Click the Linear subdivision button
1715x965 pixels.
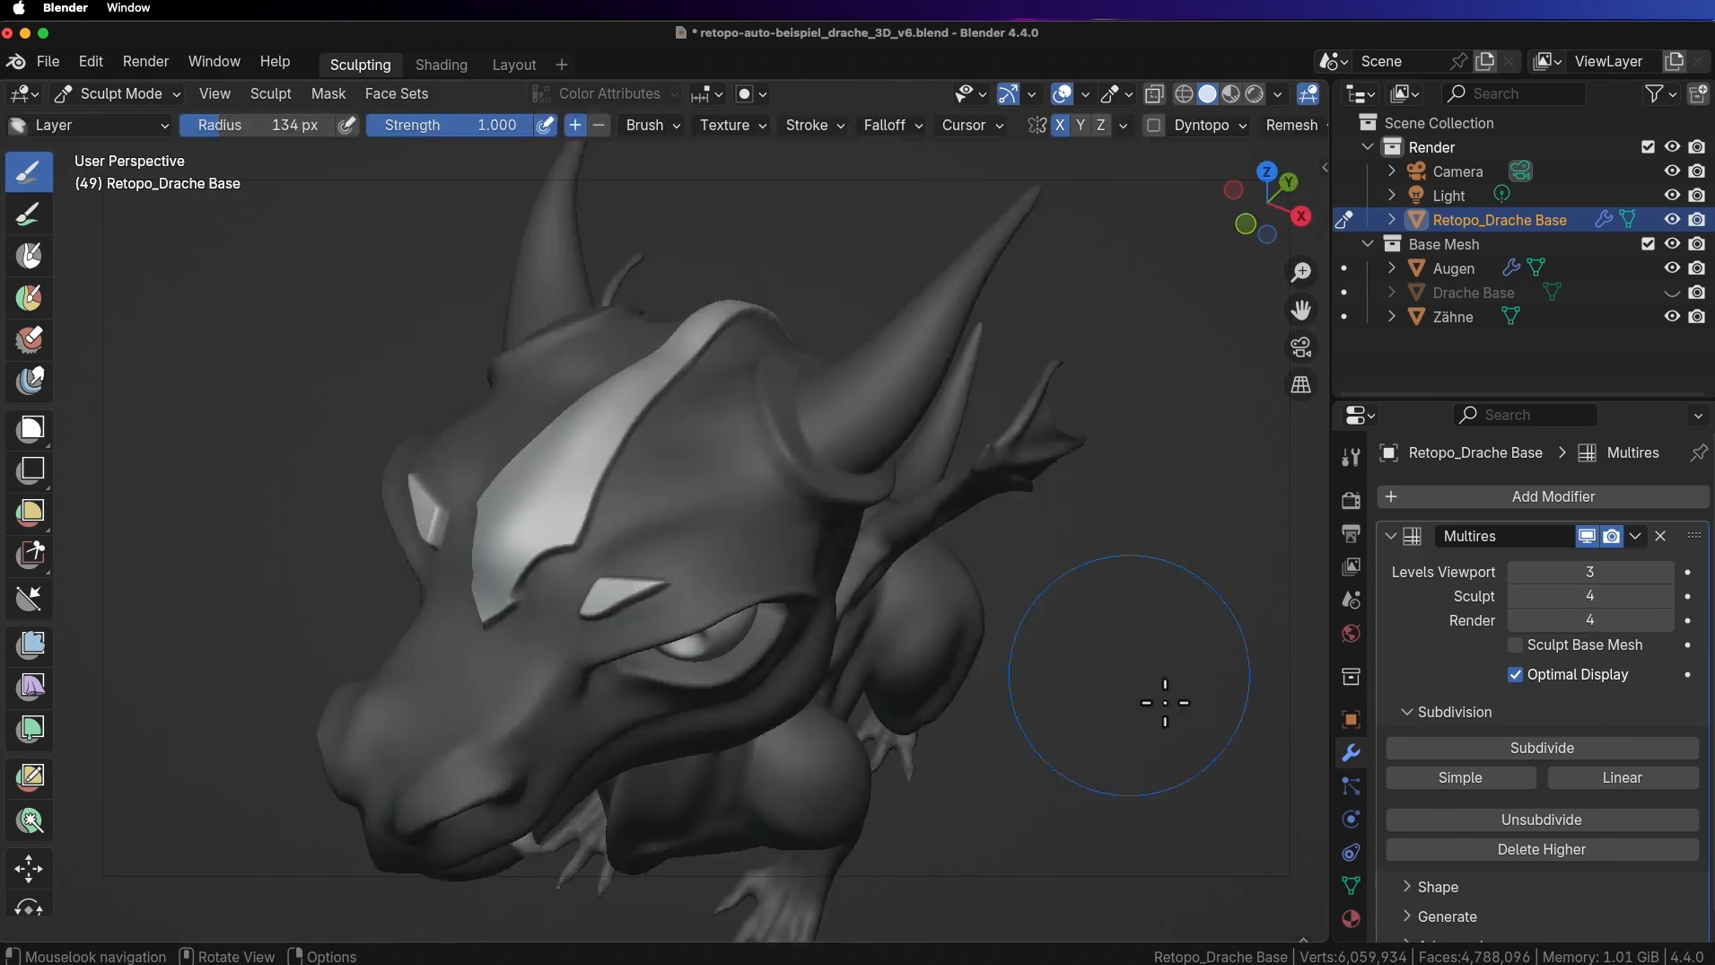(1623, 777)
